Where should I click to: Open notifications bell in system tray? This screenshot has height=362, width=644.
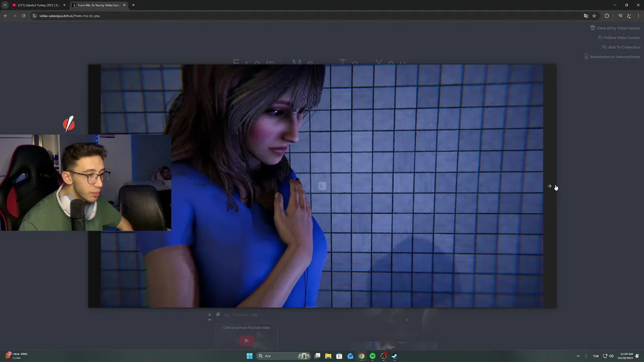coord(637,356)
